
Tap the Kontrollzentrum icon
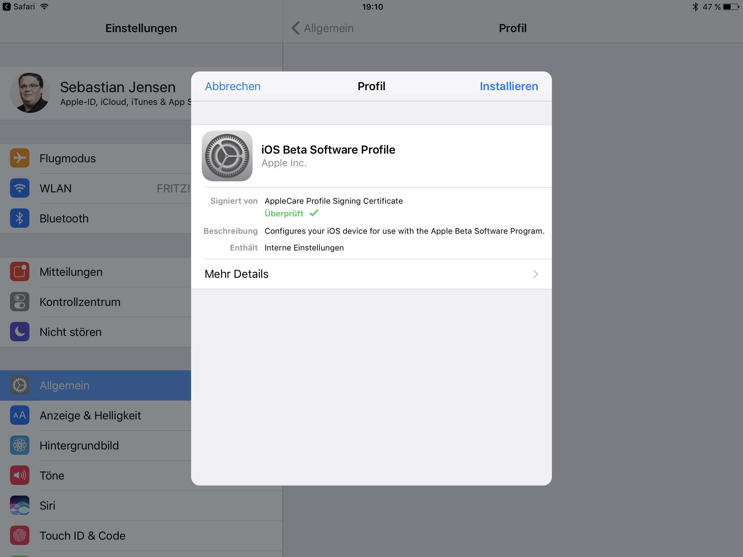pos(19,302)
